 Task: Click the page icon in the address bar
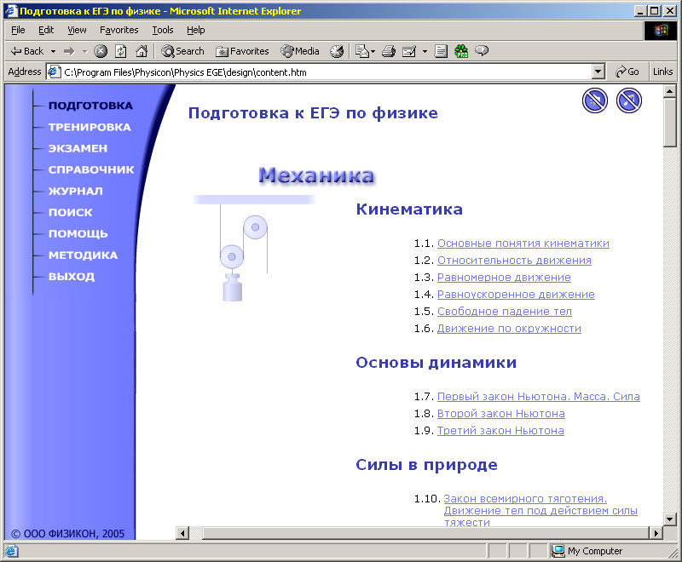[54, 72]
